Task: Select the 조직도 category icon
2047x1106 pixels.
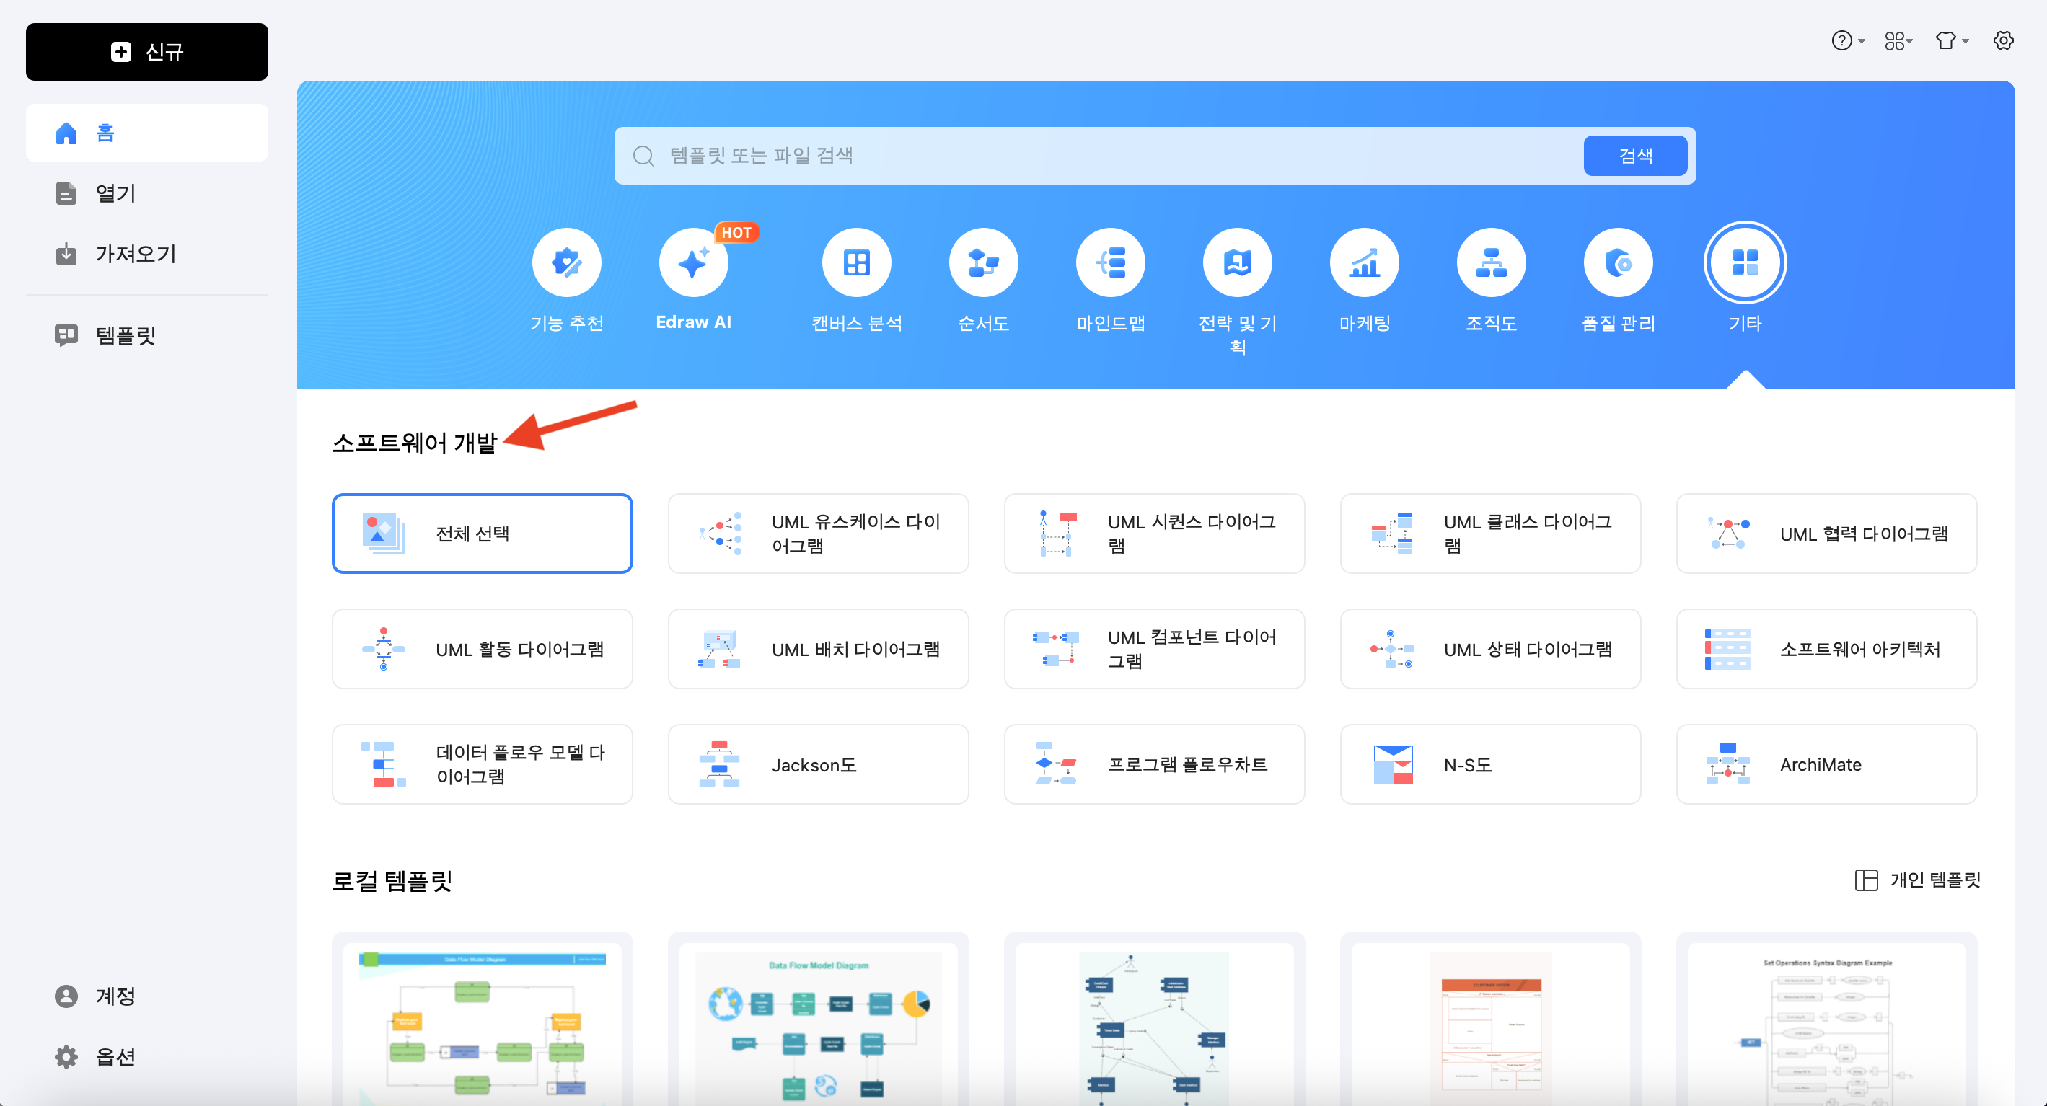Action: (x=1492, y=263)
